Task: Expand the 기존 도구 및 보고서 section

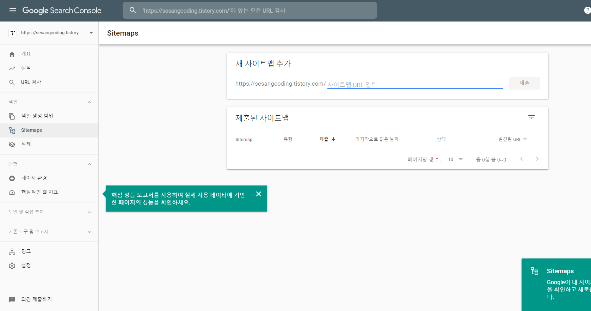Action: [90, 232]
